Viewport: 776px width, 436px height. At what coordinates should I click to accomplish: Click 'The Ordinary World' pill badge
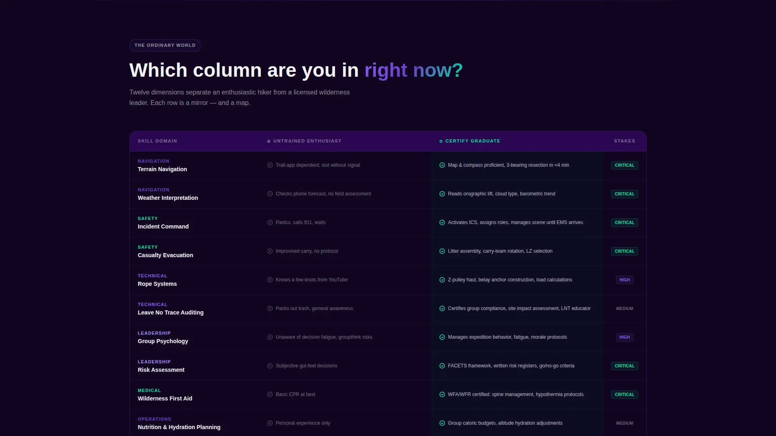pos(165,45)
